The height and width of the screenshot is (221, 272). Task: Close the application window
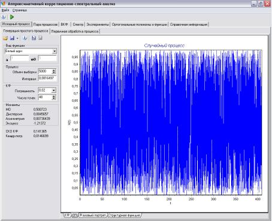click(x=267, y=4)
